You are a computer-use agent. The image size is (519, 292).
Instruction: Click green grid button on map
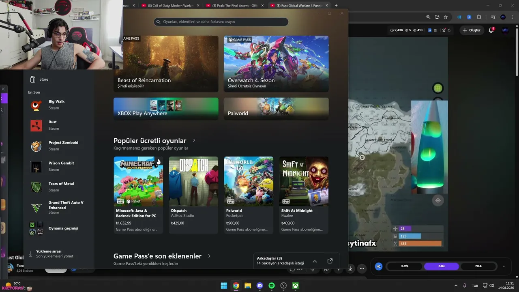438,88
